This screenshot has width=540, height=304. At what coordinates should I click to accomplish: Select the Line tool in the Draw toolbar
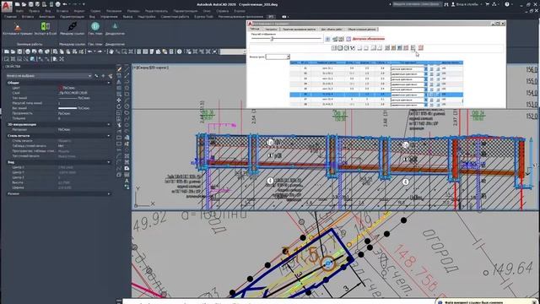127,68
